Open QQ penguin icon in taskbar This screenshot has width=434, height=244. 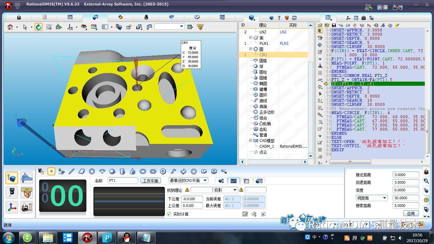[127, 237]
